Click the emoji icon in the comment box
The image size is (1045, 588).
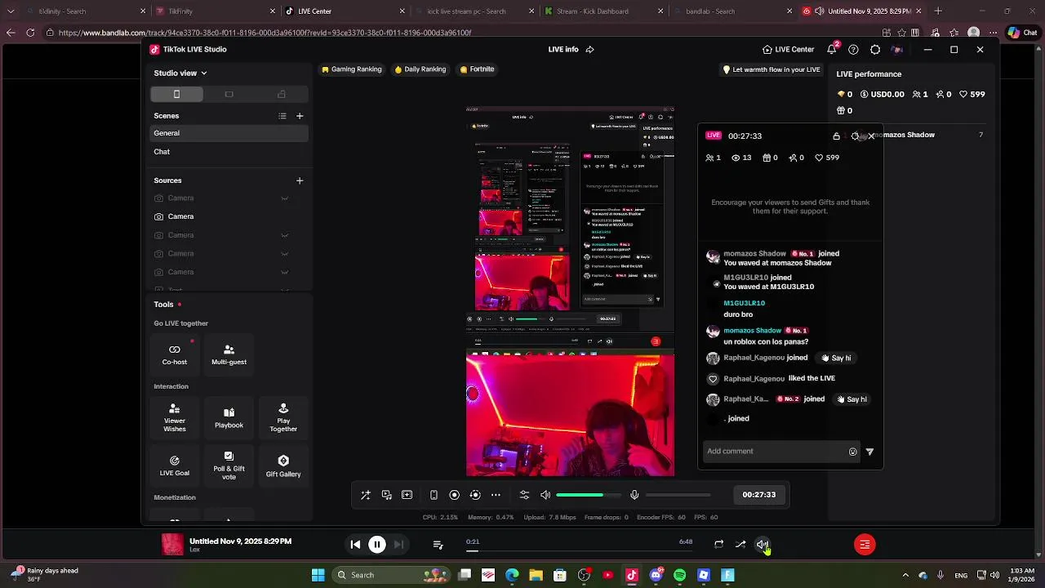tap(853, 452)
